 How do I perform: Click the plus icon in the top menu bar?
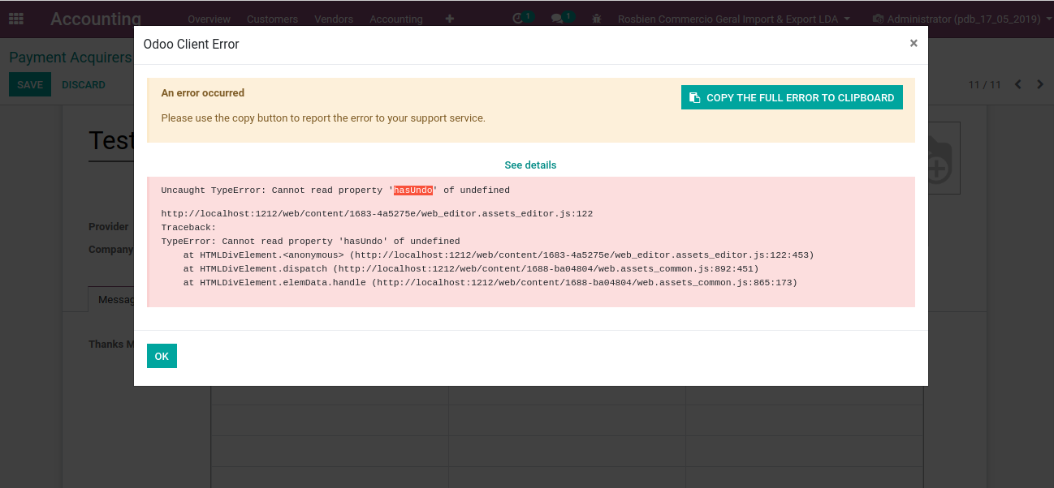[x=449, y=19]
